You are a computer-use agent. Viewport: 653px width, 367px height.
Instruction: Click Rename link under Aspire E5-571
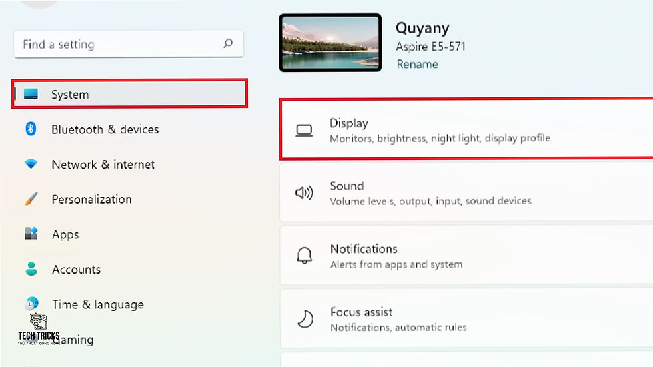click(417, 64)
